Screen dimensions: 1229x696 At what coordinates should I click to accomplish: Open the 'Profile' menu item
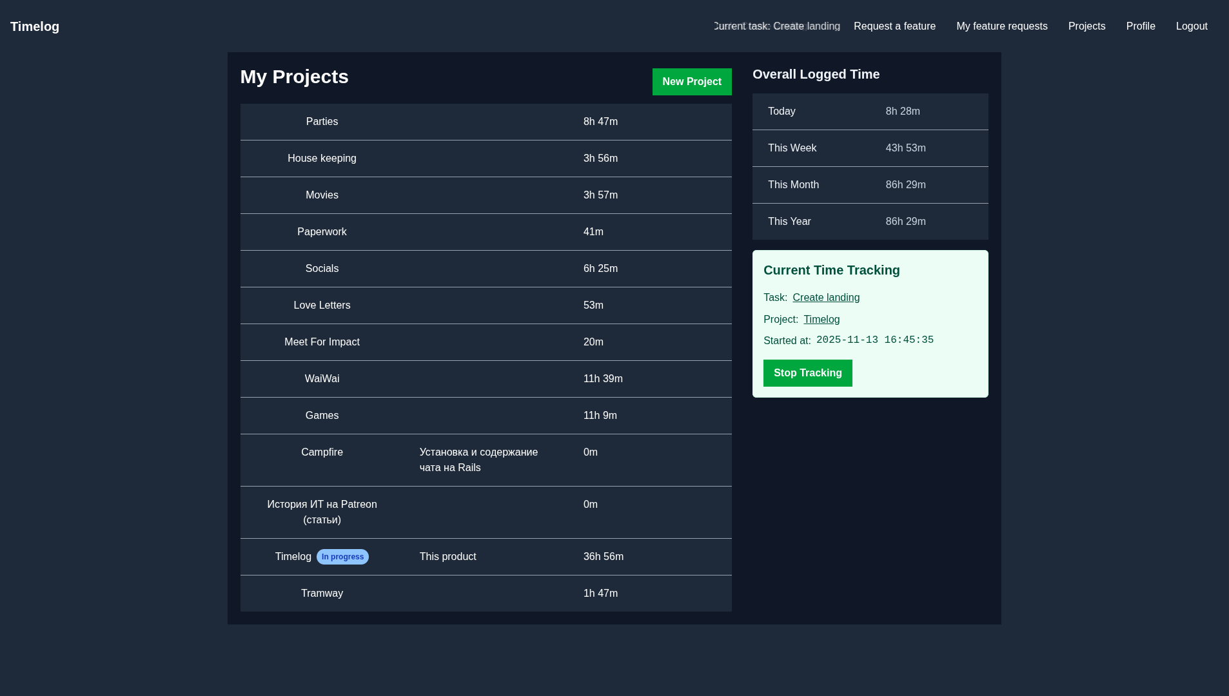pos(1140,26)
